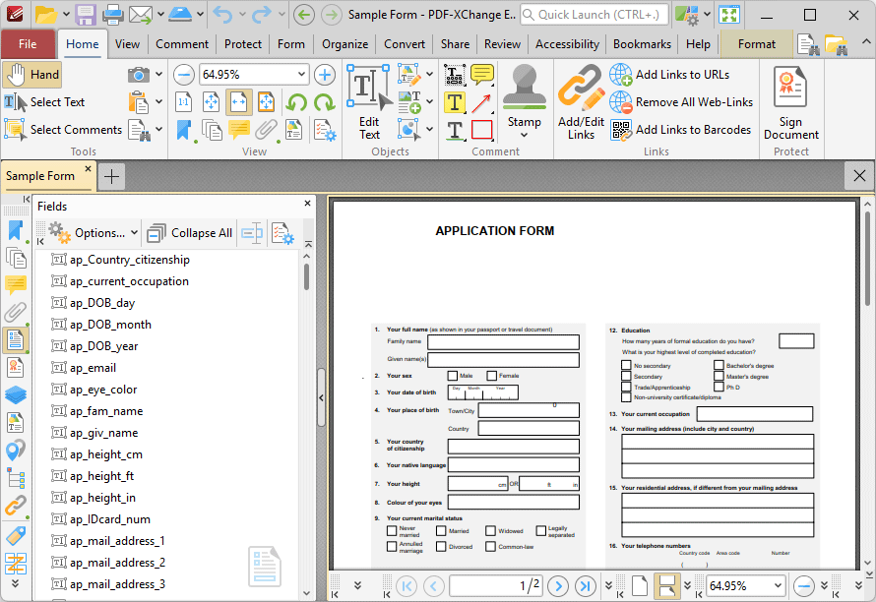Open Signatures pane in left sidebar
The height and width of the screenshot is (602, 876).
16,368
